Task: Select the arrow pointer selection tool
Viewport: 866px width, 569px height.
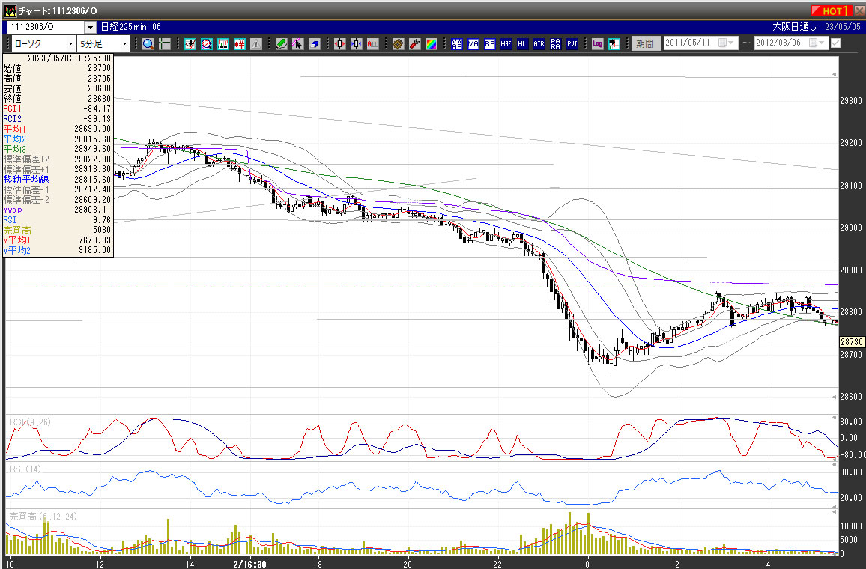Action: [x=297, y=44]
